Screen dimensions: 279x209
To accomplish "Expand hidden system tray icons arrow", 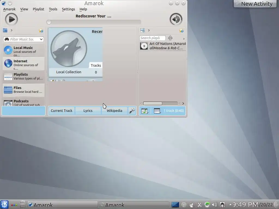I will click(x=230, y=204).
